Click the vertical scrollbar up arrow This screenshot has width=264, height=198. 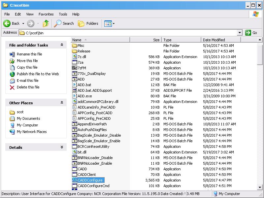pyautogui.click(x=260, y=40)
